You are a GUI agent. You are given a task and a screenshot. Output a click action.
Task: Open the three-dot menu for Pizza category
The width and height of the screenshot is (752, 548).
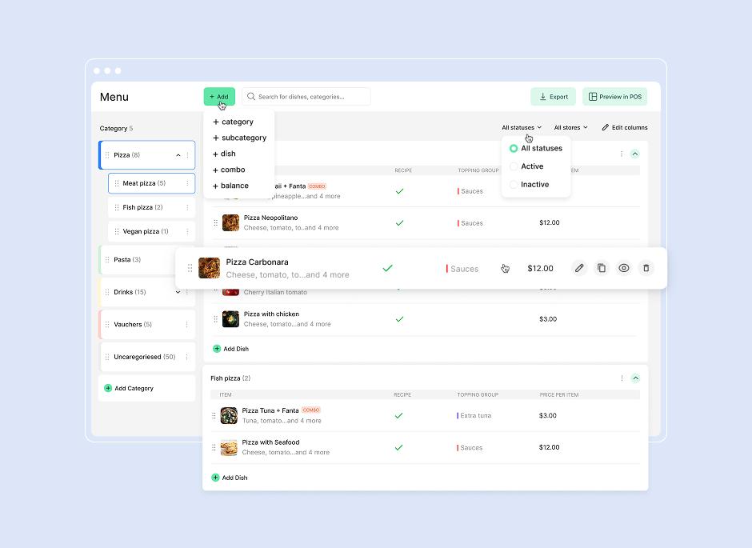(188, 155)
